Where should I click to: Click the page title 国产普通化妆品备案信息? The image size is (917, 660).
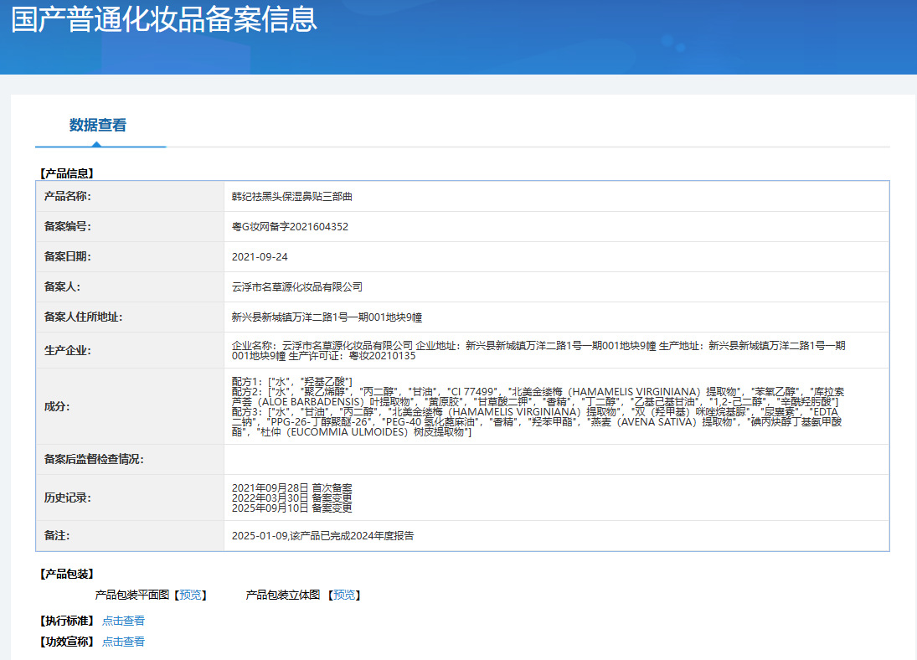[164, 19]
